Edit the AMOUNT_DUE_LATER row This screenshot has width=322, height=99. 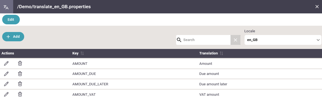point(6,84)
